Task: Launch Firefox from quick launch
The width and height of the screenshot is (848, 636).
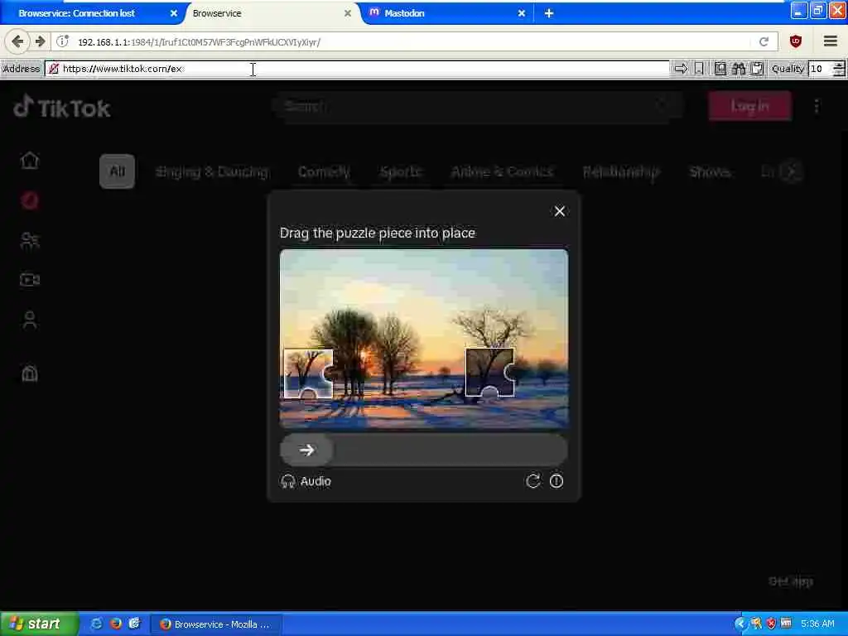Action: click(x=115, y=624)
